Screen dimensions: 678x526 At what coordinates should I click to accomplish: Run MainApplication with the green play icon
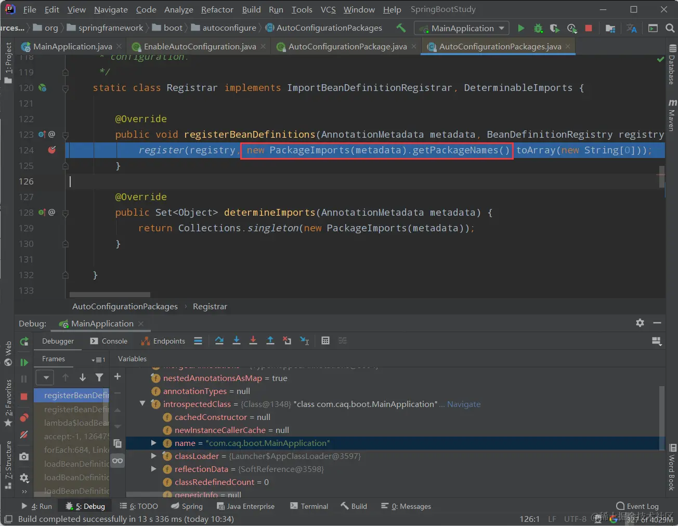[521, 28]
